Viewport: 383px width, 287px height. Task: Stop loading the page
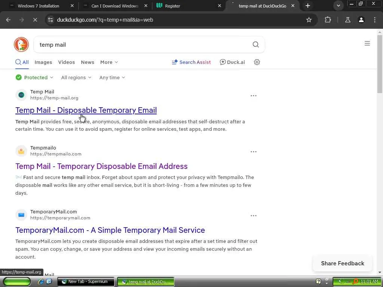pyautogui.click(x=35, y=20)
